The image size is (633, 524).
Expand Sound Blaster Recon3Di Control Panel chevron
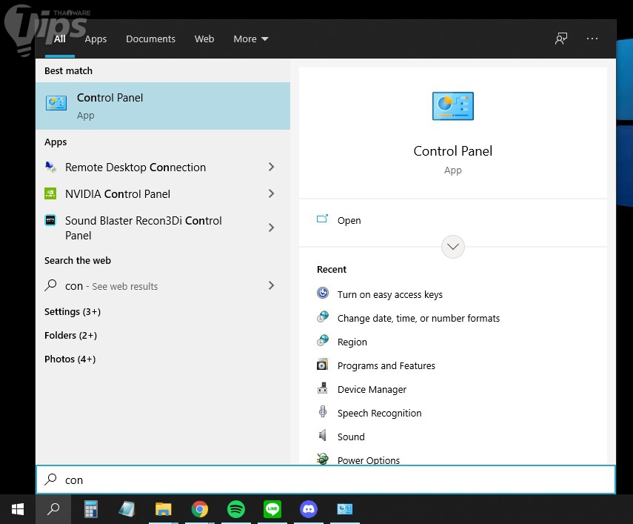(271, 228)
